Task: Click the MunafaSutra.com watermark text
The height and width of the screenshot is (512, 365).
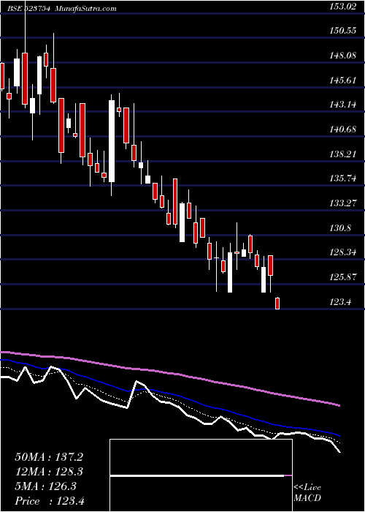Action: tap(86, 8)
